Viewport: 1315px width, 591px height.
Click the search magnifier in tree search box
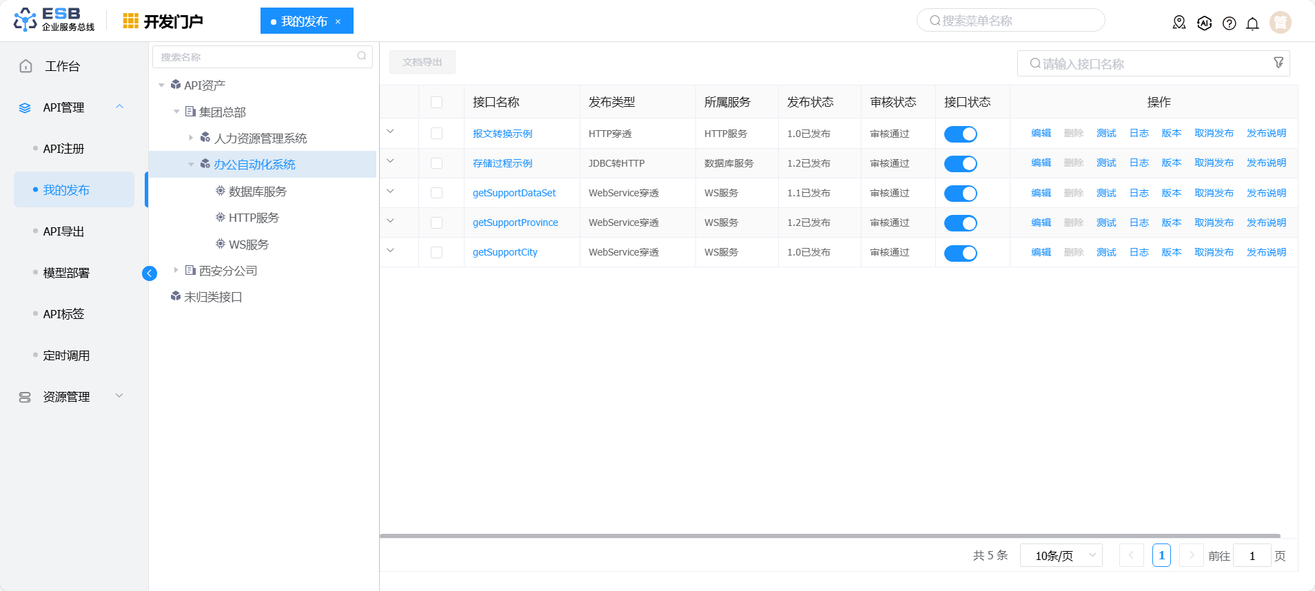(x=361, y=56)
